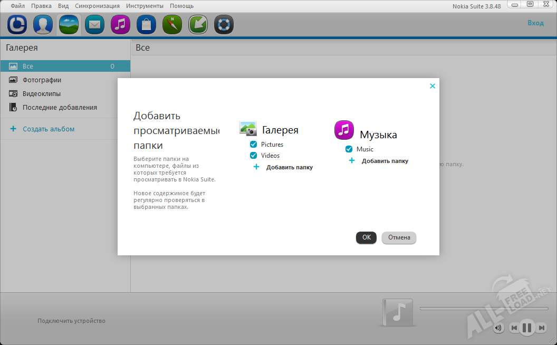Open the Support section
The width and height of the screenshot is (557, 345).
pos(223,24)
